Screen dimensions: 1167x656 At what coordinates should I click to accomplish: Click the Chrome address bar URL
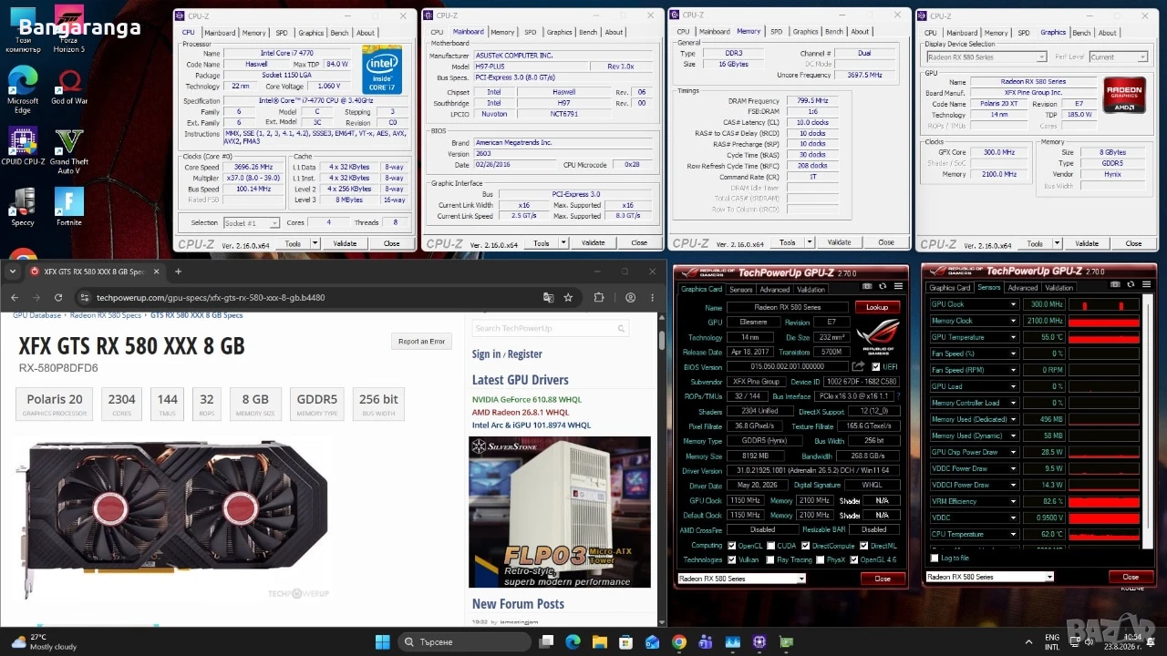tap(211, 298)
